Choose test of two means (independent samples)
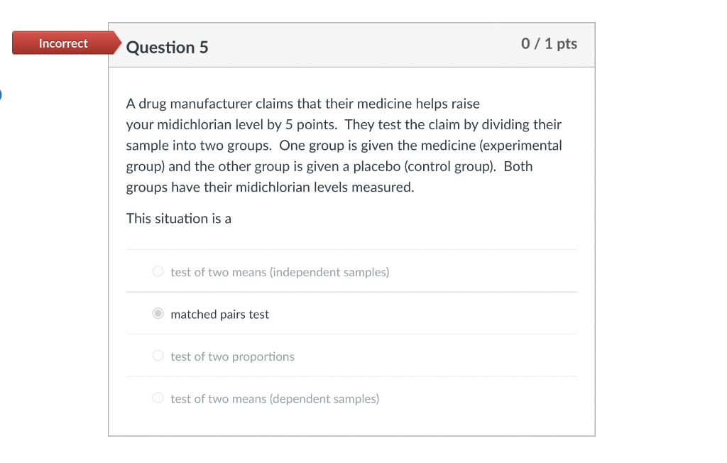727x463 pixels. point(158,271)
